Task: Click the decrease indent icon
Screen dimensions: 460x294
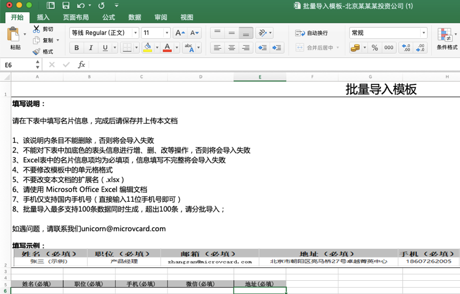Action: pyautogui.click(x=263, y=47)
